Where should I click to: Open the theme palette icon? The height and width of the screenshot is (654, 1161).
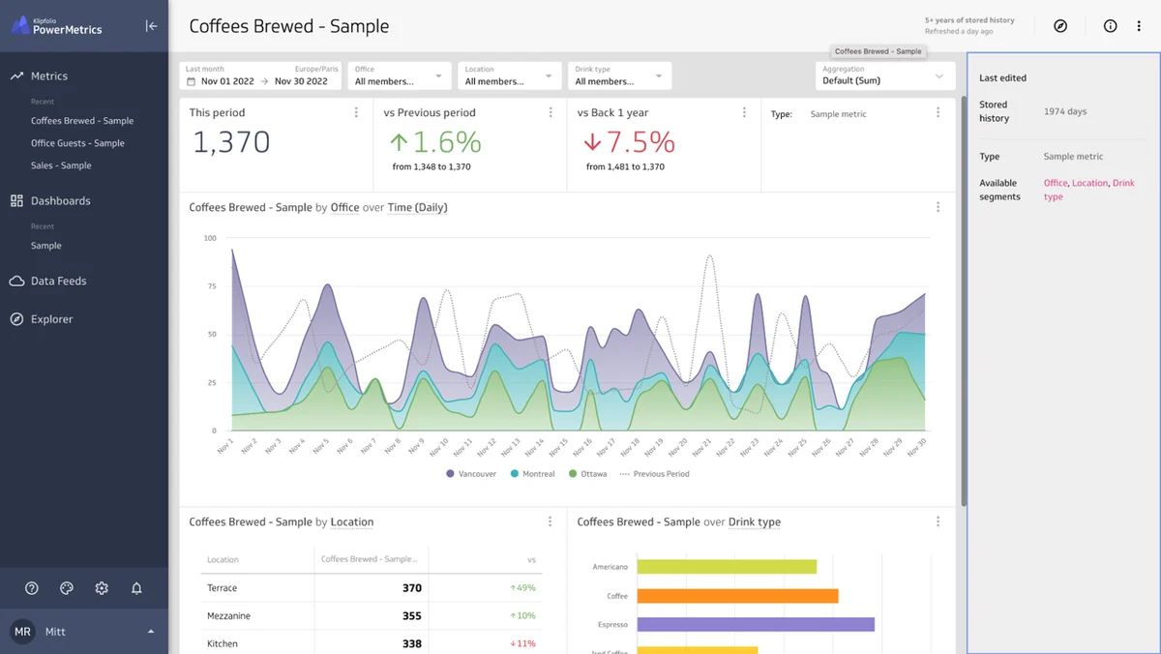click(x=67, y=588)
